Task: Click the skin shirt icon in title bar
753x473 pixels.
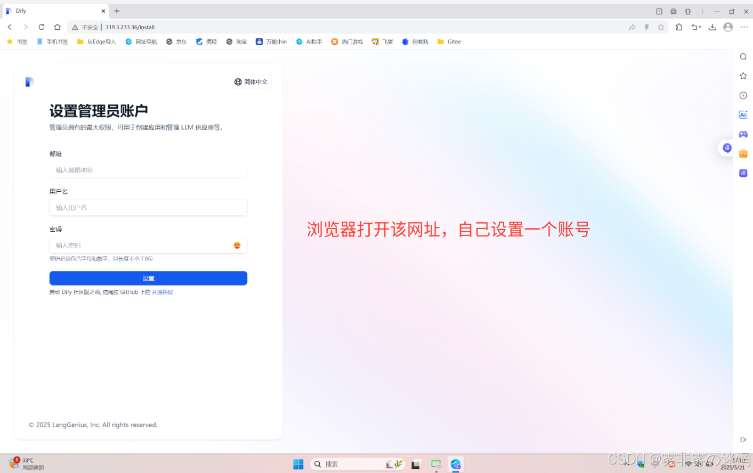Action: pos(688,11)
